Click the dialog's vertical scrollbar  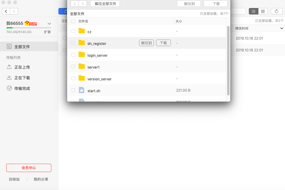pos(228,61)
